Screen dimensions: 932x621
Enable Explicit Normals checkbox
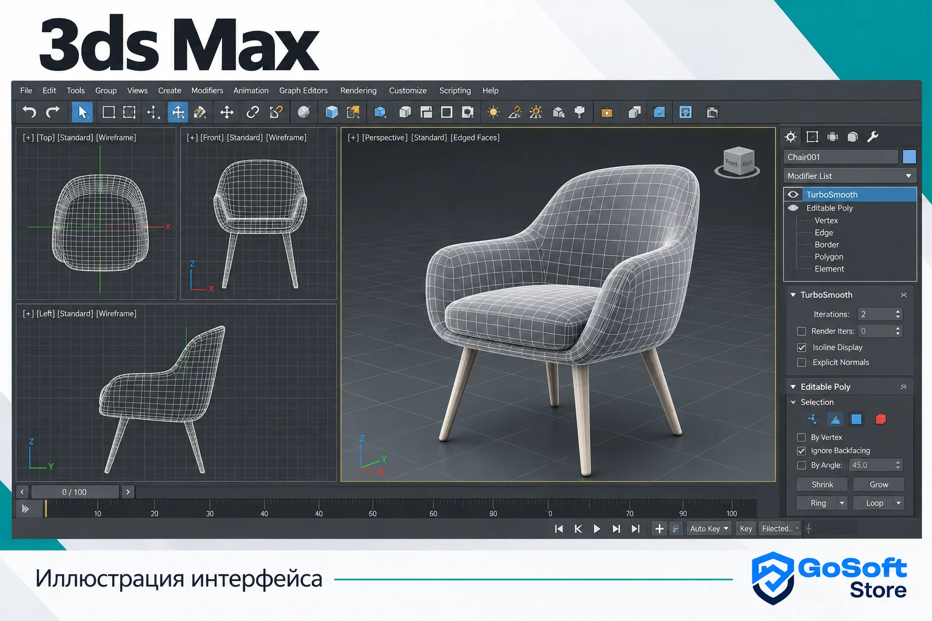pos(802,363)
